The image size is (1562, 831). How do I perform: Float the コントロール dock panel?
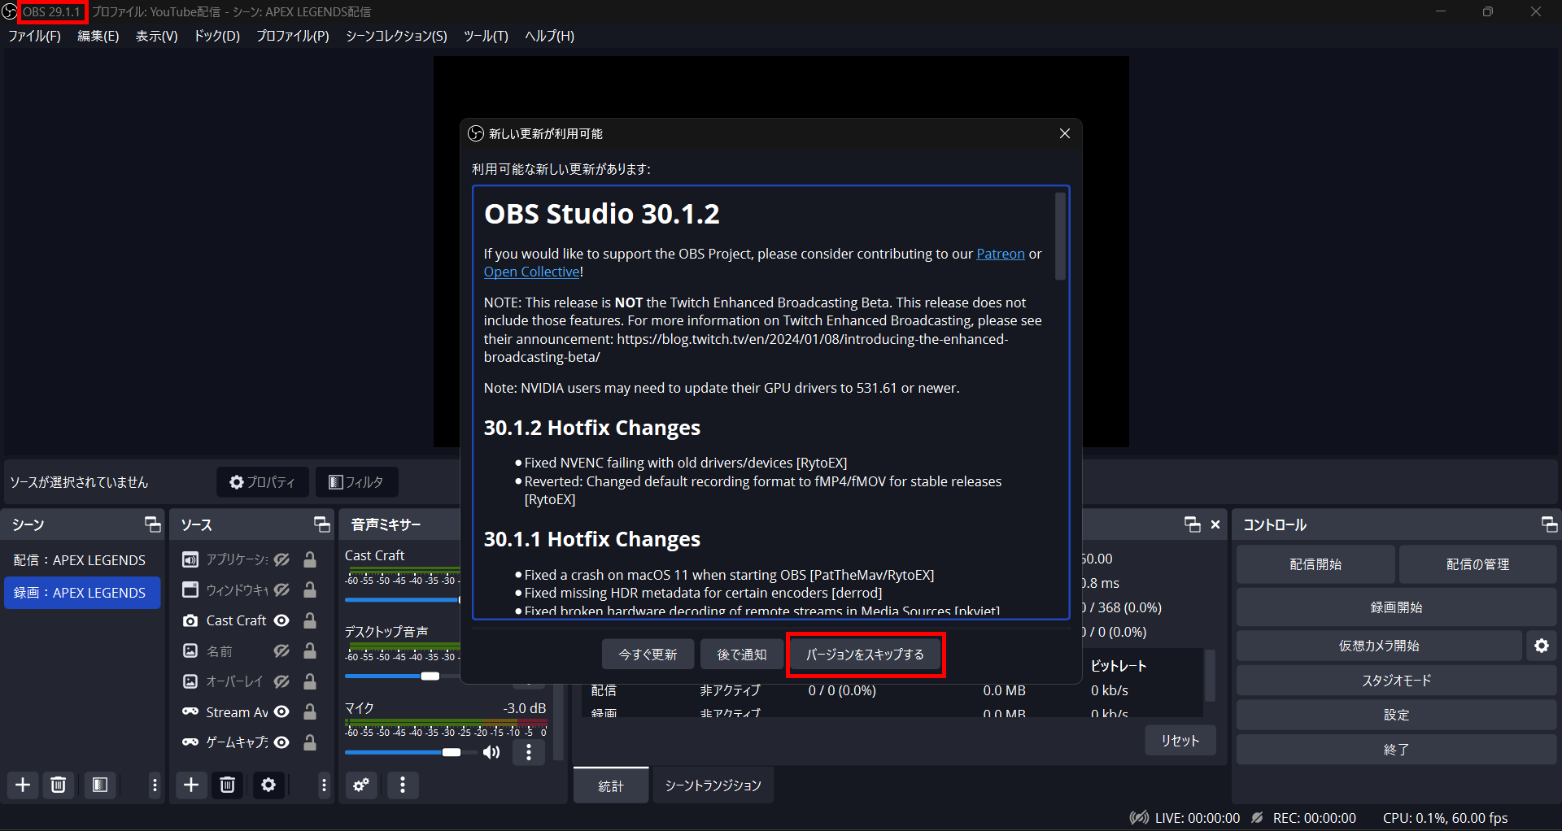(x=1549, y=524)
